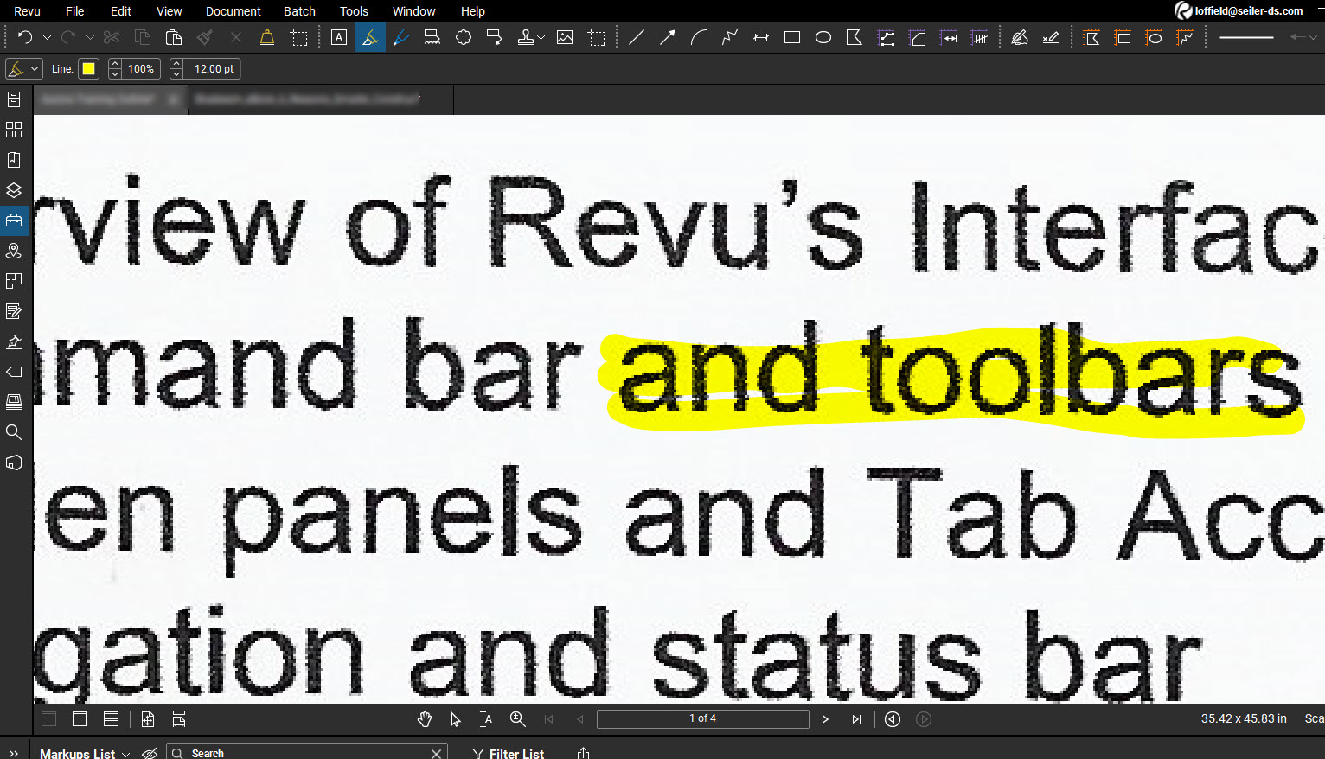The width and height of the screenshot is (1325, 759).
Task: Click the Paste clipboard icon
Action: click(x=174, y=37)
